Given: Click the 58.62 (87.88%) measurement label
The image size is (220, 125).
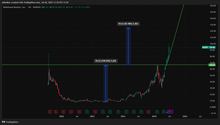Looking at the screenshot, I should (128, 24).
